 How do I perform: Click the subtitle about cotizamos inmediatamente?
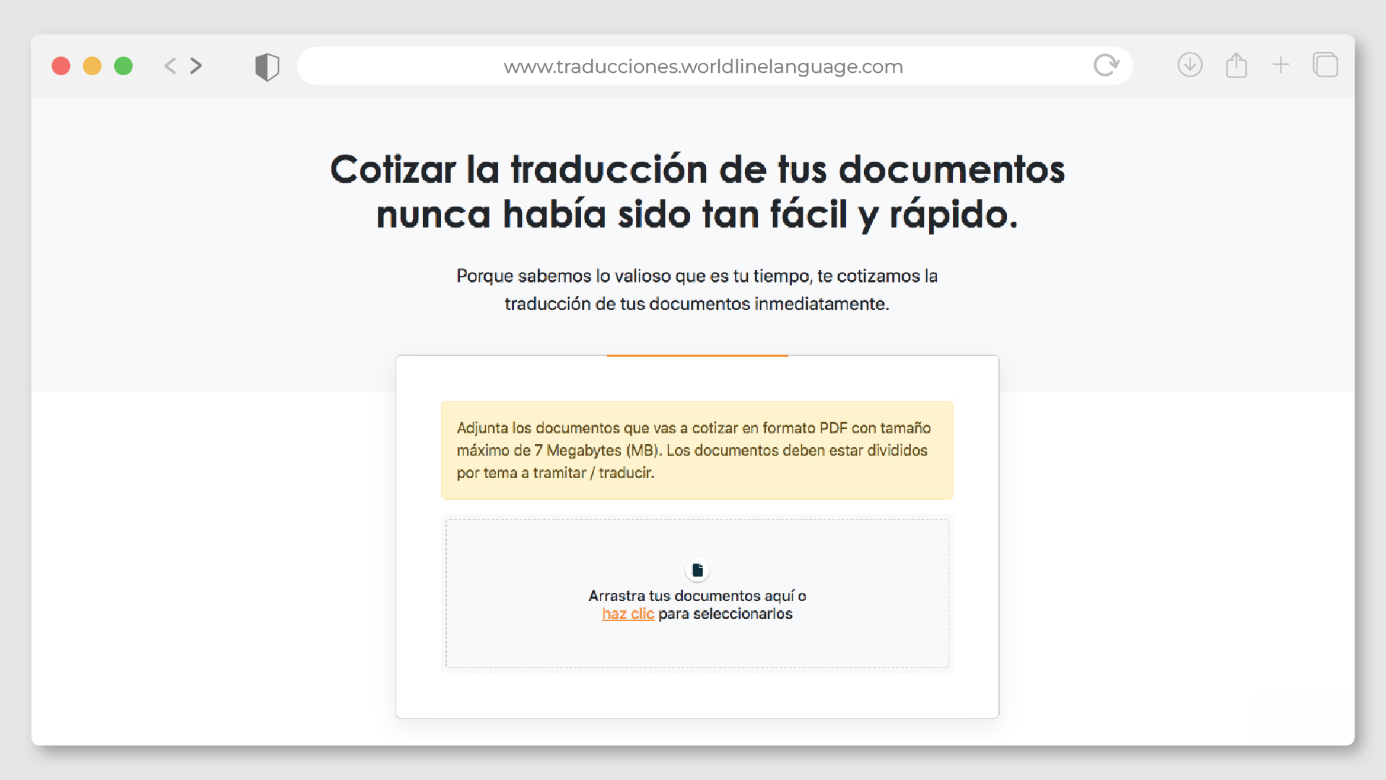click(697, 290)
